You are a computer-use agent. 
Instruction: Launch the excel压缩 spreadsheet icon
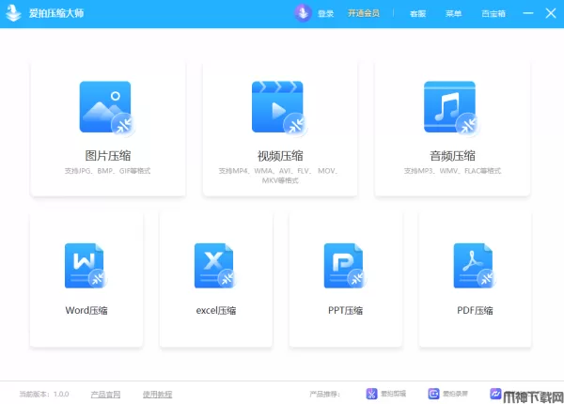(x=215, y=266)
